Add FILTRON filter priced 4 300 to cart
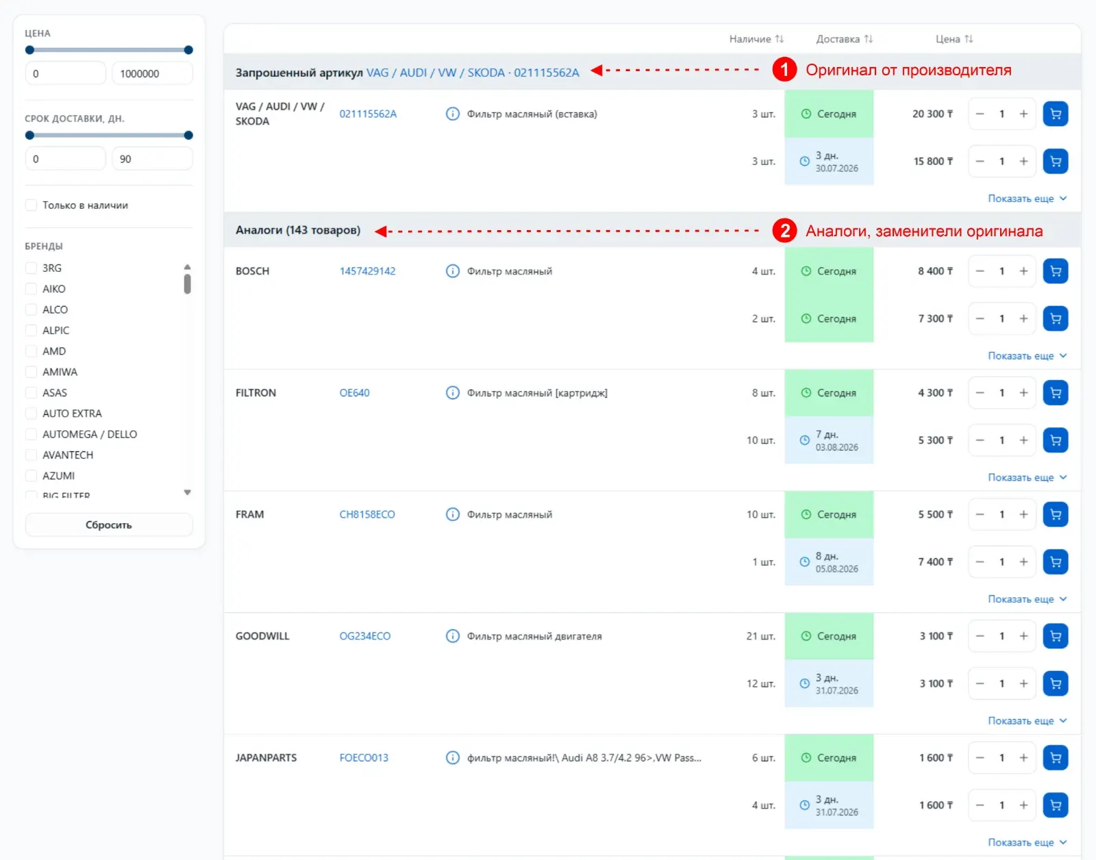This screenshot has width=1096, height=860. pos(1056,393)
